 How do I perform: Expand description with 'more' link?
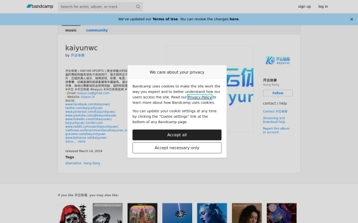[x=82, y=142]
